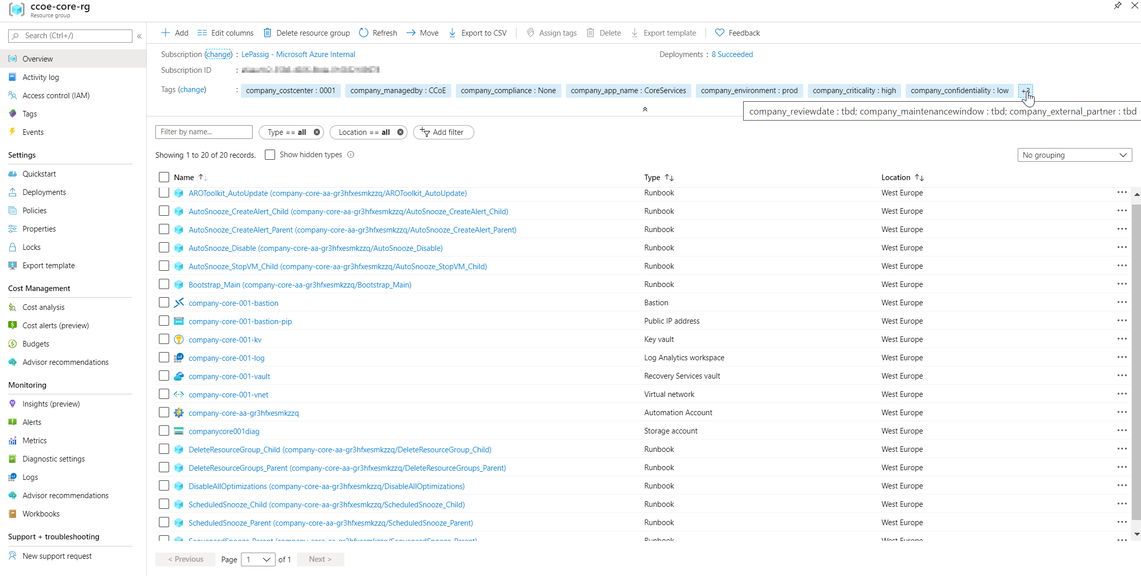1141x576 pixels.
Task: Enable the Show hidden types checkbox
Action: tap(270, 155)
